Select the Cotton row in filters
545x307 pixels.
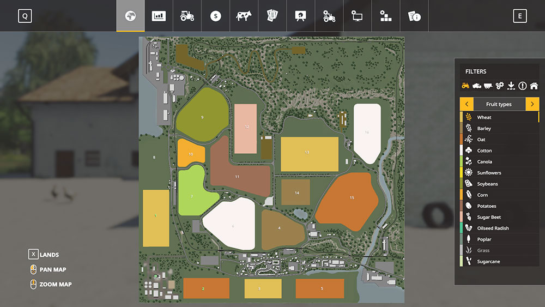coord(499,151)
